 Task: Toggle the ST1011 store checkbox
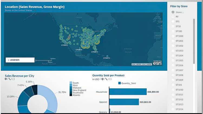[x=173, y=95]
